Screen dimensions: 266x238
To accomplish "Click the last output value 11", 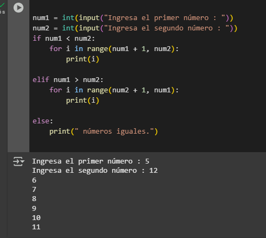I will click(36, 227).
